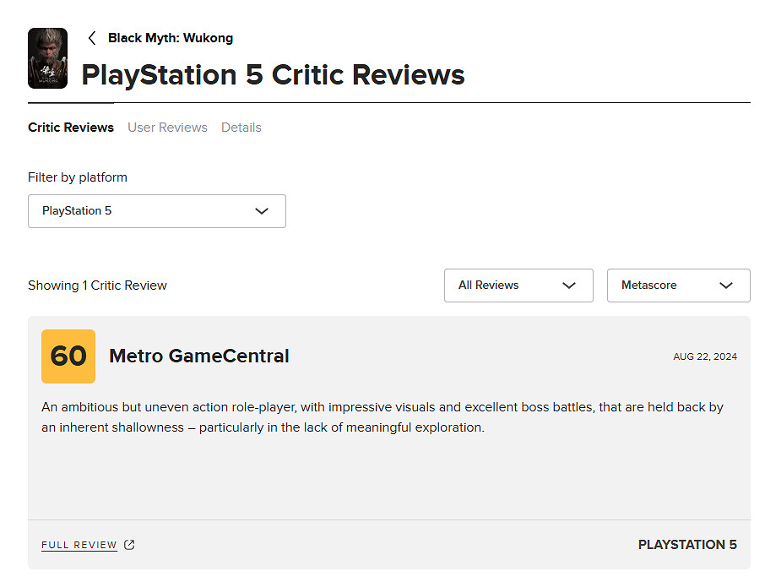Switch to the User Reviews tab
The image size is (765, 582).
click(167, 128)
